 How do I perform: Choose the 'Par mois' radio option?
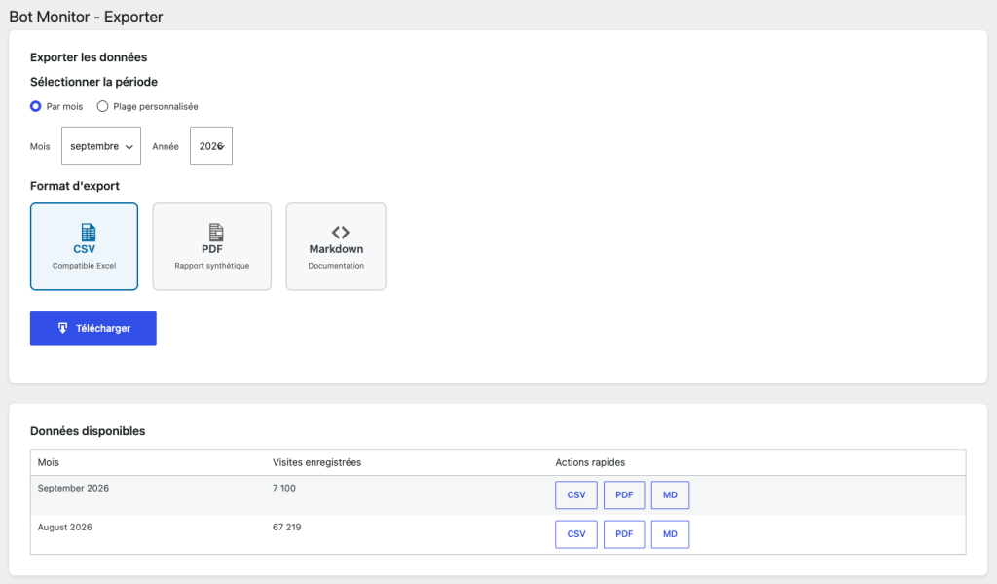pos(36,106)
